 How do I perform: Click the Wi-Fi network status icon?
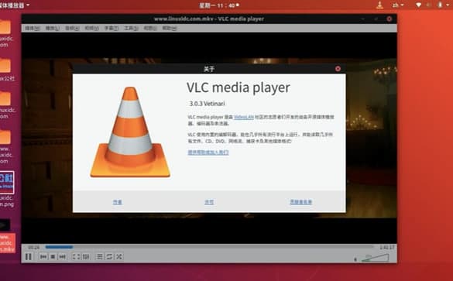coord(418,5)
